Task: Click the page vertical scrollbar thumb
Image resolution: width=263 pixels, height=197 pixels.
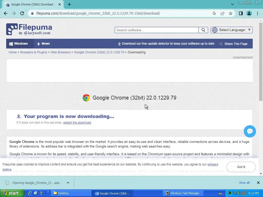Action: point(261,62)
